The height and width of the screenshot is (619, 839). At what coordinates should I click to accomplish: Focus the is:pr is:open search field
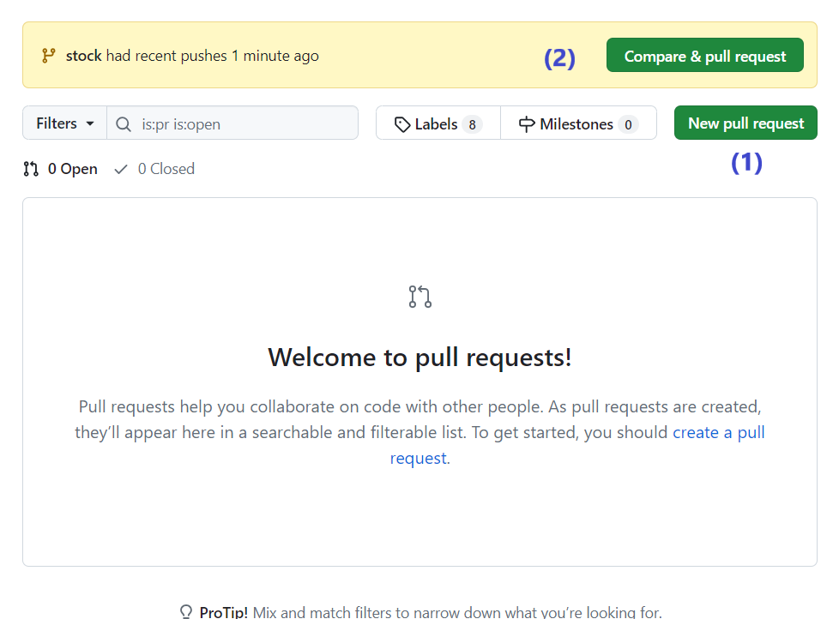(x=240, y=124)
